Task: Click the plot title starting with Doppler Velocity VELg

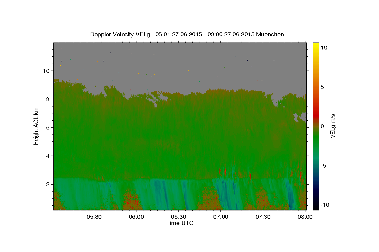Action: point(187,34)
